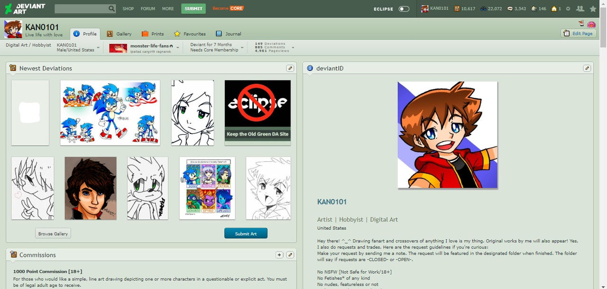Switch to the Profile tab

click(85, 34)
